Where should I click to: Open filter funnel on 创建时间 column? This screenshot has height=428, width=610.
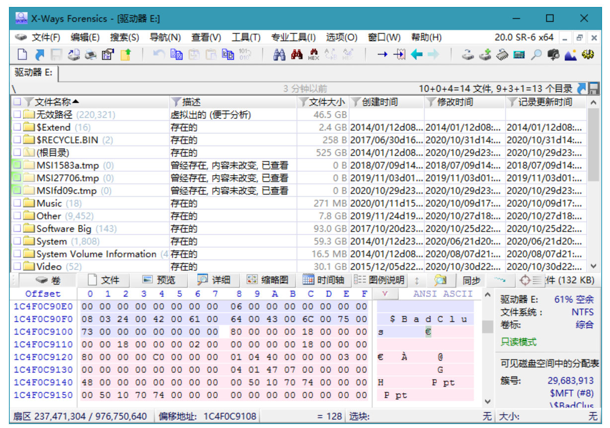point(356,102)
